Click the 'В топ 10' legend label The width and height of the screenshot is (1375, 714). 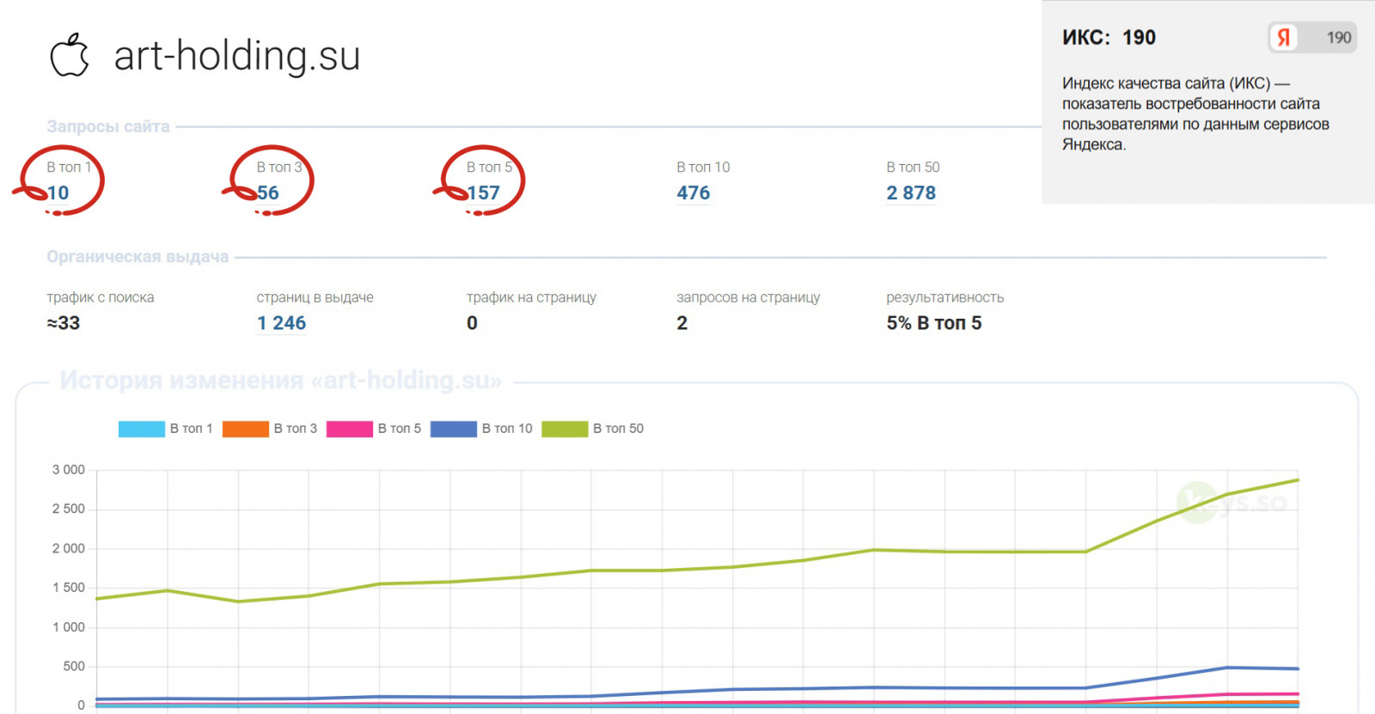click(x=507, y=429)
